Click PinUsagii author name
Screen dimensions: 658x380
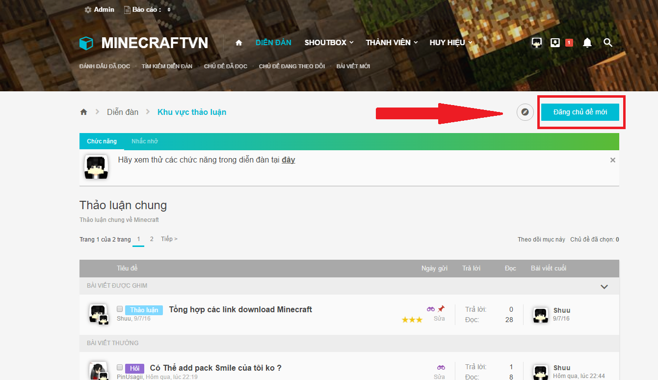tap(130, 377)
